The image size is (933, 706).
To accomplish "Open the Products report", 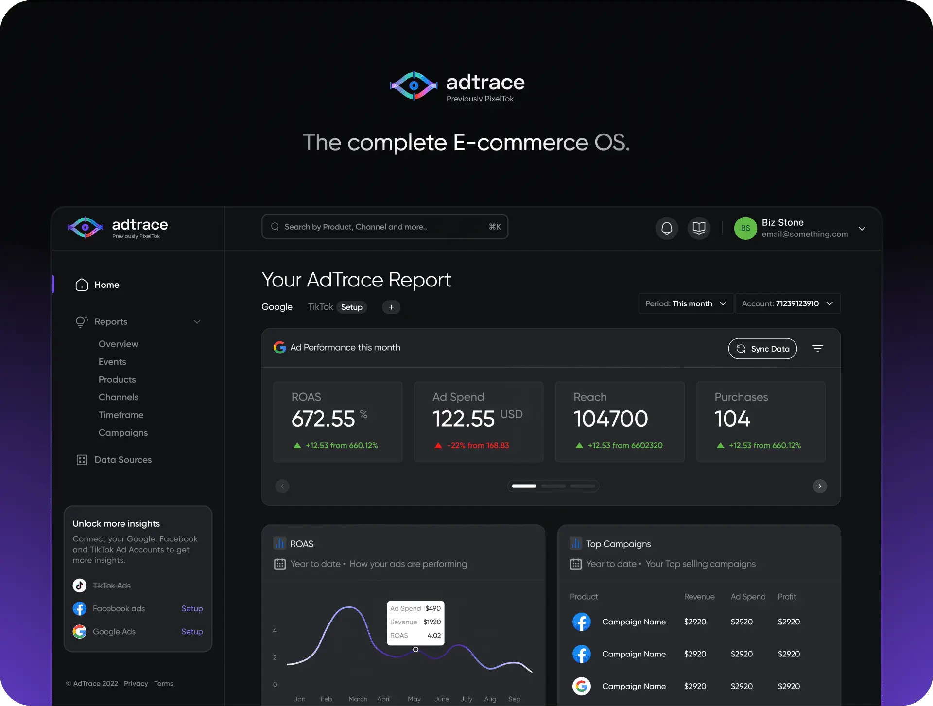I will 117,379.
